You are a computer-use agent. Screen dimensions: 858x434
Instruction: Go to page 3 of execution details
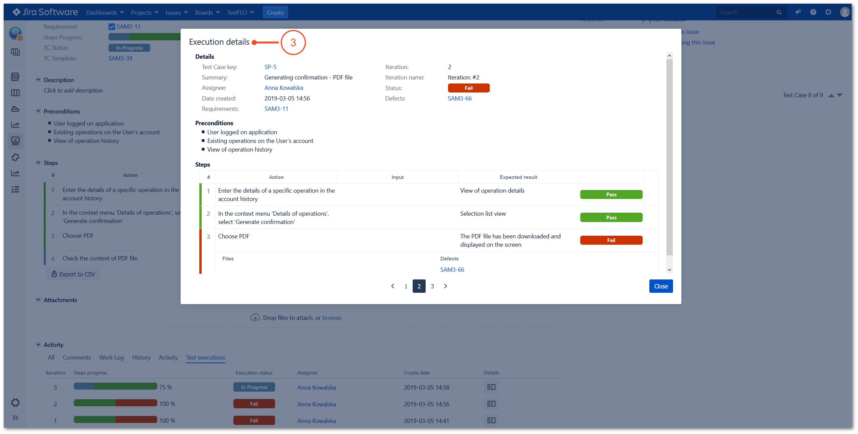point(432,286)
